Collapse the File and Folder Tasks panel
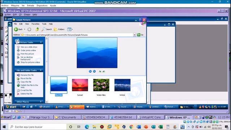Image resolution: width=231 pixels, height=130 pixels. (x=41, y=70)
